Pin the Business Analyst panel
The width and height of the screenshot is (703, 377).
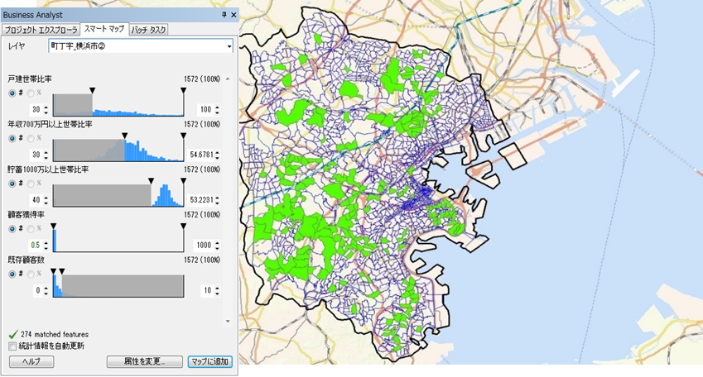[224, 15]
